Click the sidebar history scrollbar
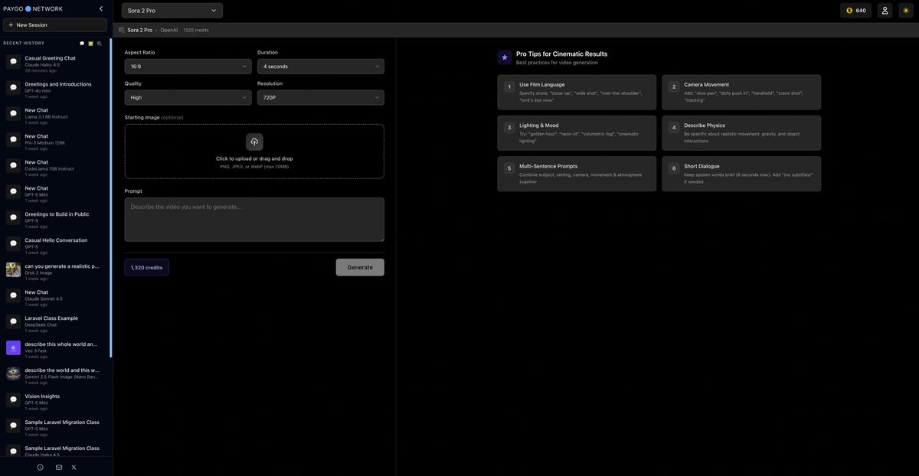Image resolution: width=919 pixels, height=476 pixels. [111, 197]
